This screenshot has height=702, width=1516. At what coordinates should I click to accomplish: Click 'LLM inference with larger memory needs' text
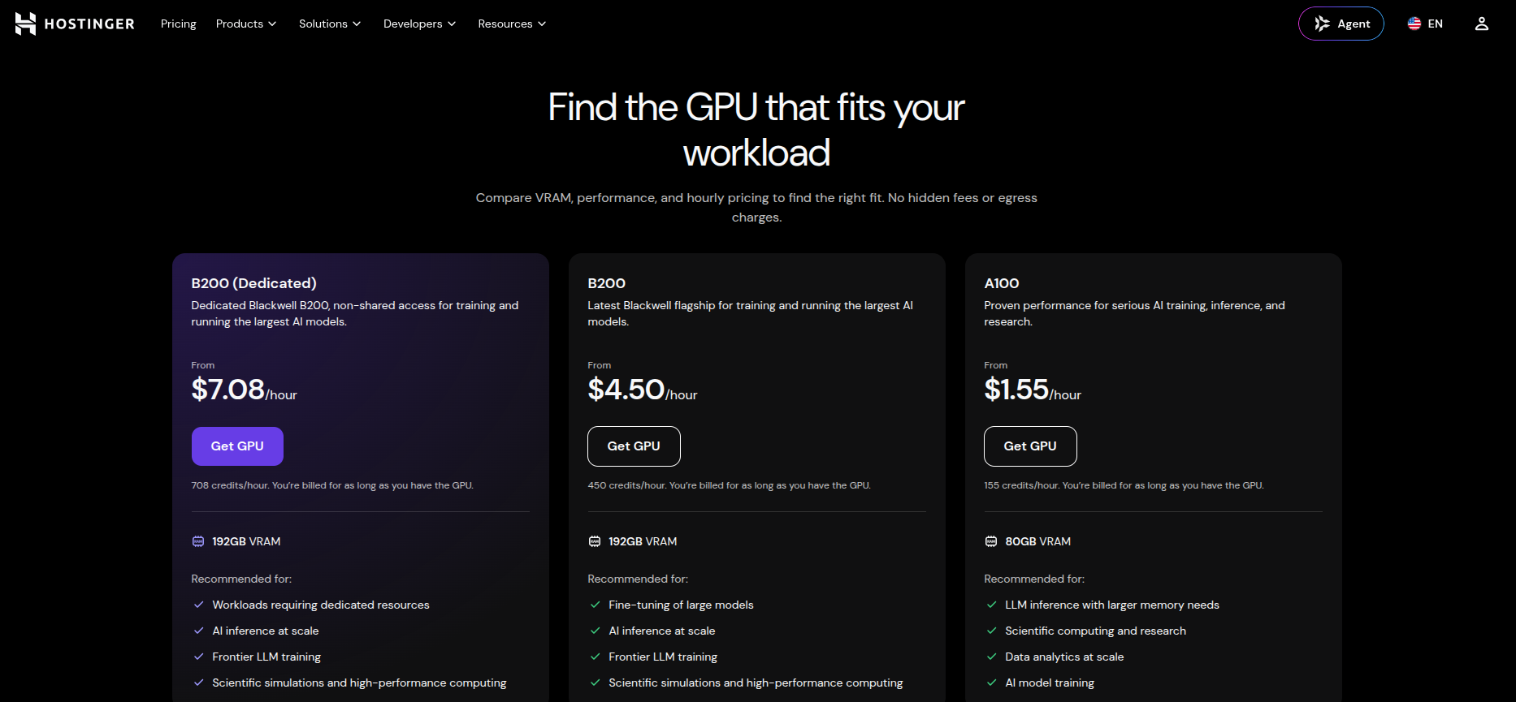1112,605
